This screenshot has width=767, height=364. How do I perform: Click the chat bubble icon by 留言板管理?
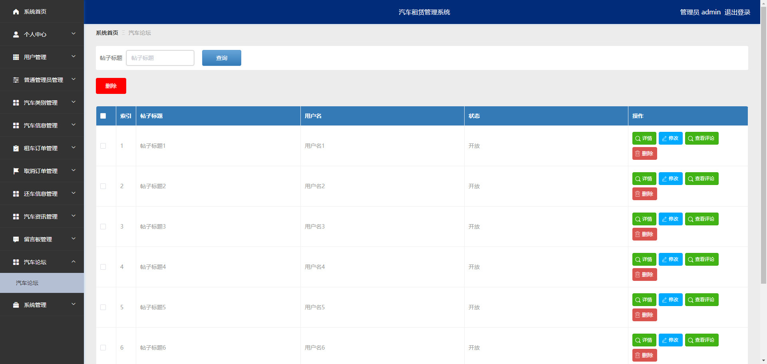pyautogui.click(x=16, y=239)
